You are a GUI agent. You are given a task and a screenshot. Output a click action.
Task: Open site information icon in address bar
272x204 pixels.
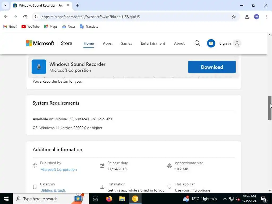tap(36, 17)
